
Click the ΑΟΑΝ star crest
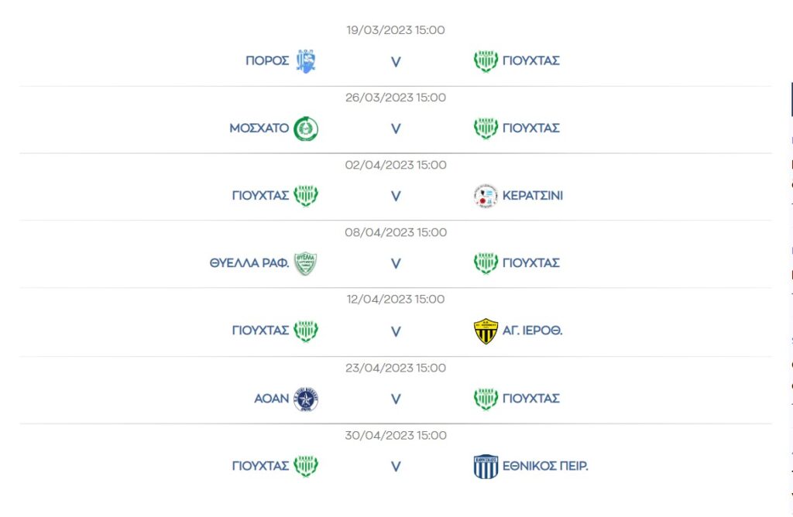(x=306, y=399)
